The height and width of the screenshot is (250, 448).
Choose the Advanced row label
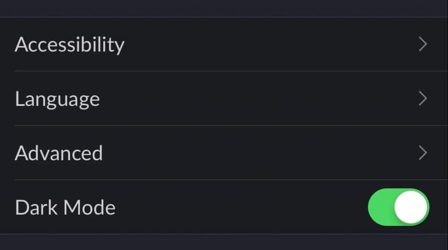[59, 153]
